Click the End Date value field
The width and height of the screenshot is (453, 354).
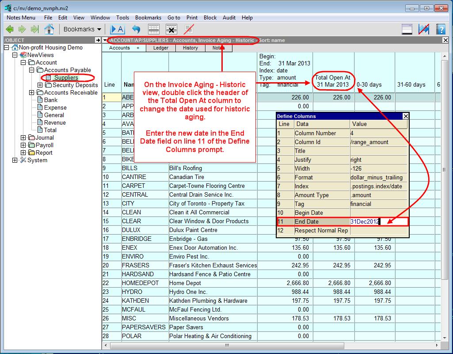[x=378, y=221]
